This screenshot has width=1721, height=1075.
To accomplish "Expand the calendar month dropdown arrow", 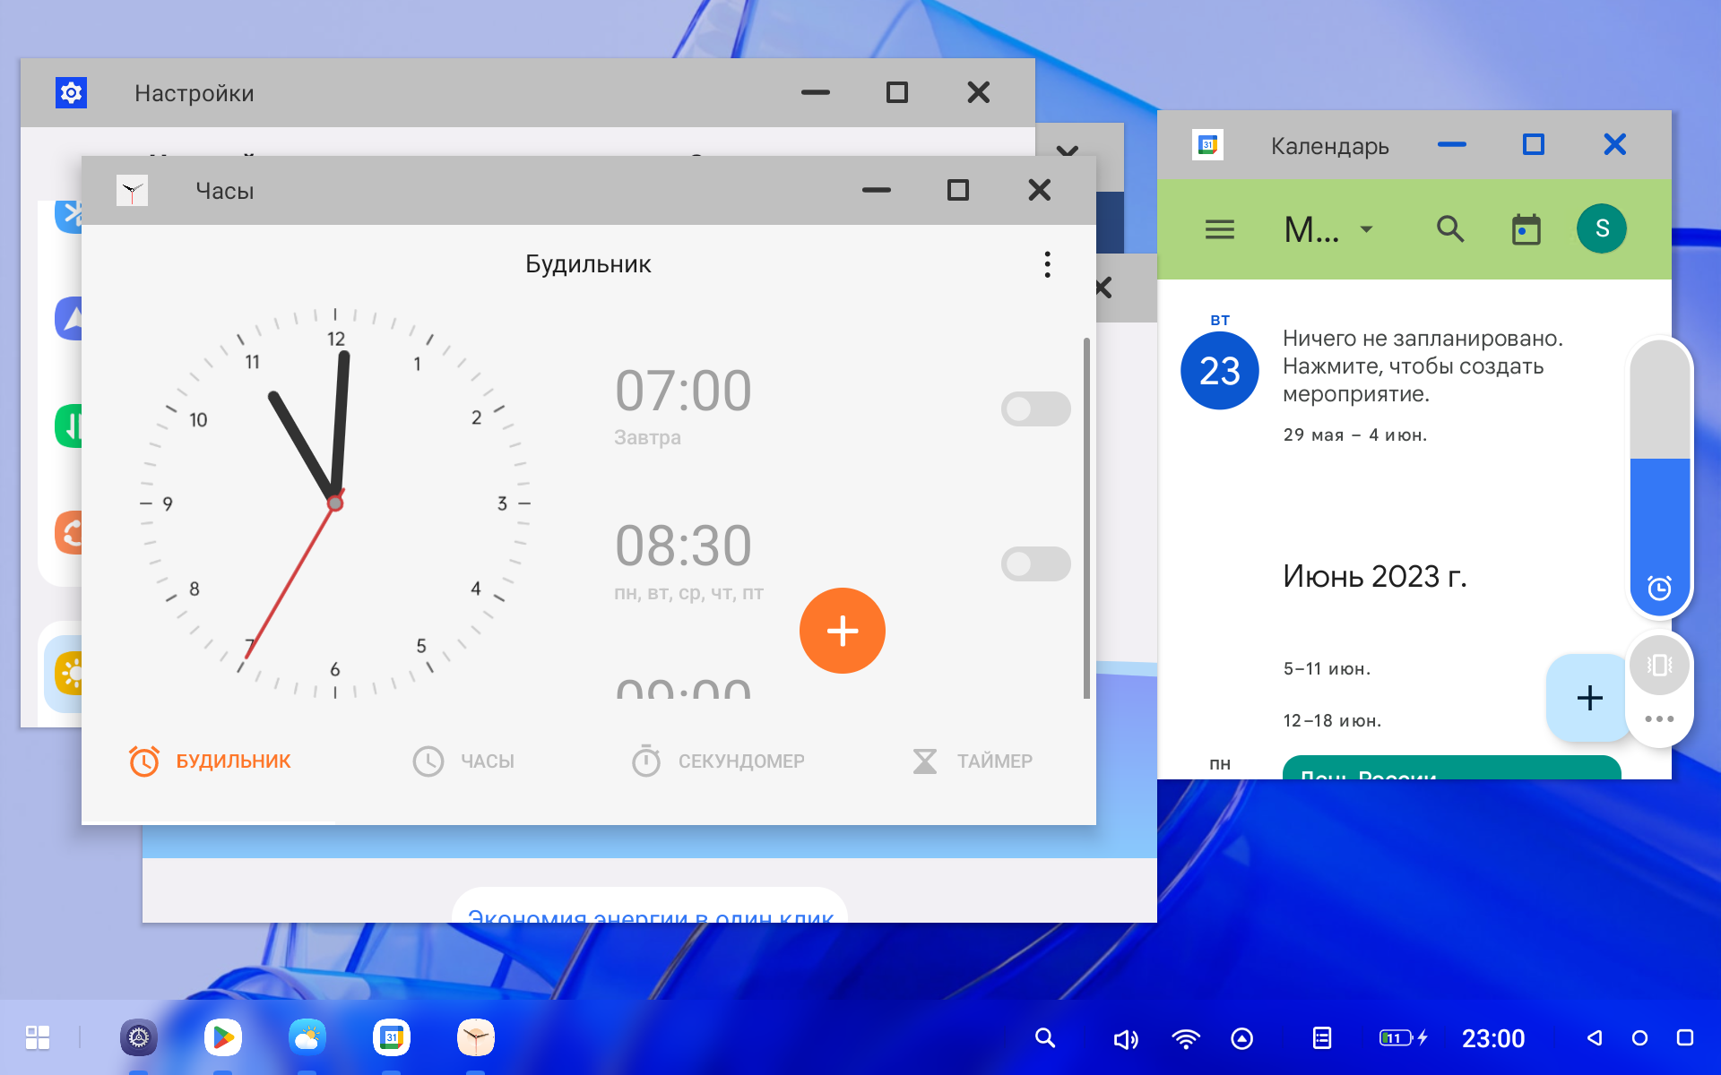I will (x=1366, y=229).
